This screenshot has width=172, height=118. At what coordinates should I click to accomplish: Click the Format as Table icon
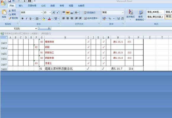140,12
